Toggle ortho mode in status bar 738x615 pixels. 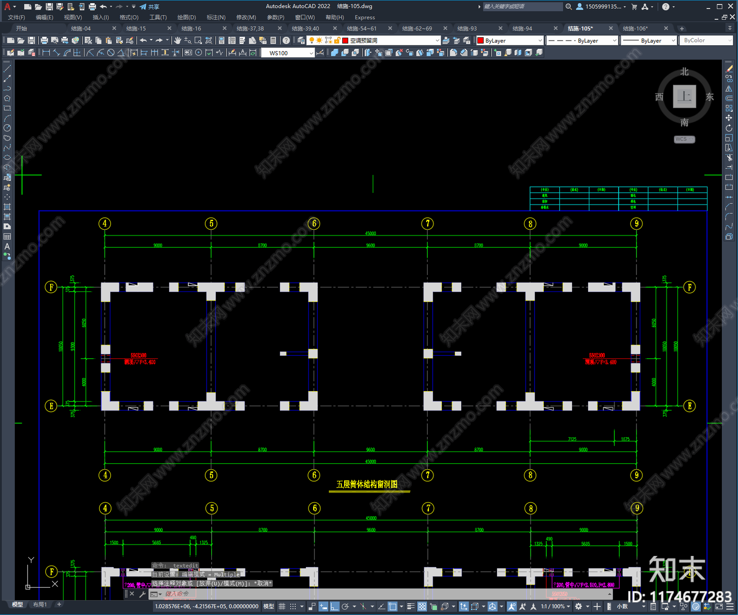click(x=334, y=606)
